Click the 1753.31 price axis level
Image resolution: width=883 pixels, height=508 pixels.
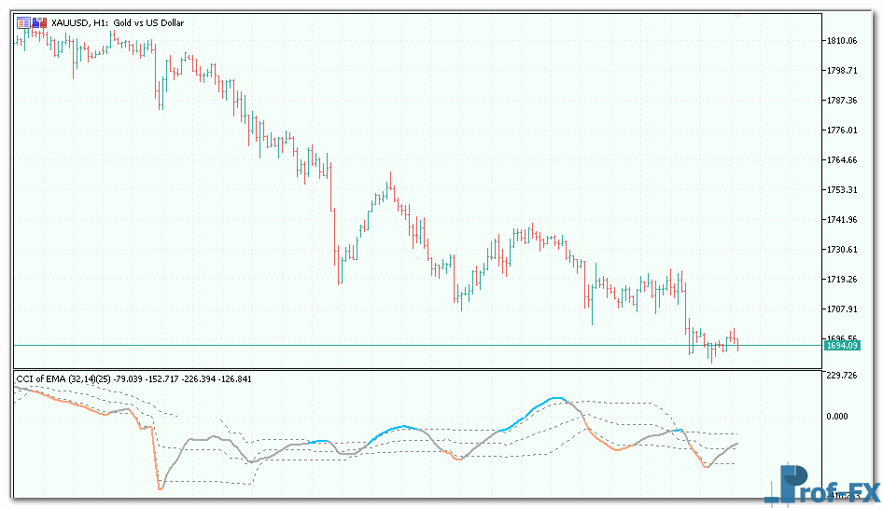pos(841,190)
